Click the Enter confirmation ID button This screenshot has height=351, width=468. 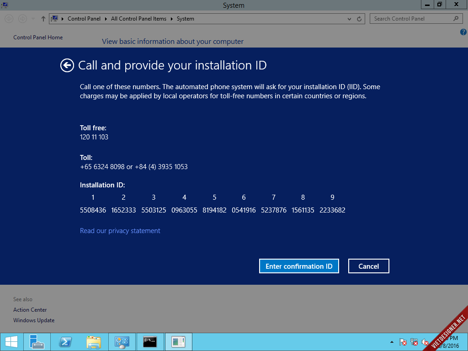pyautogui.click(x=299, y=266)
